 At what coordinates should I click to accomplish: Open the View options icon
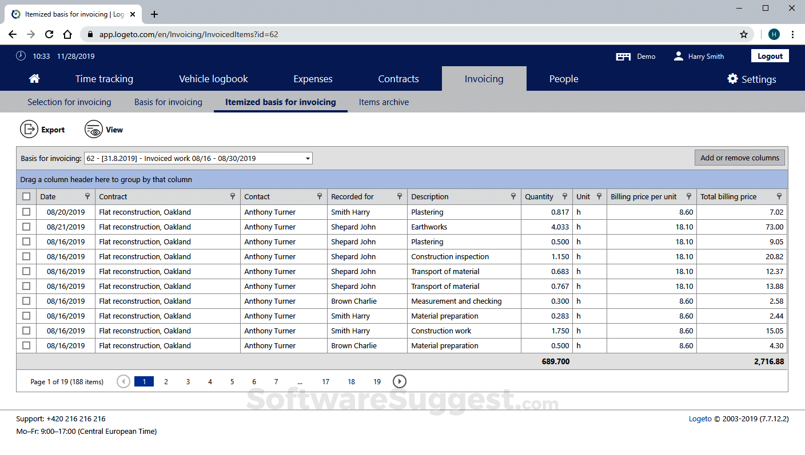pyautogui.click(x=93, y=129)
